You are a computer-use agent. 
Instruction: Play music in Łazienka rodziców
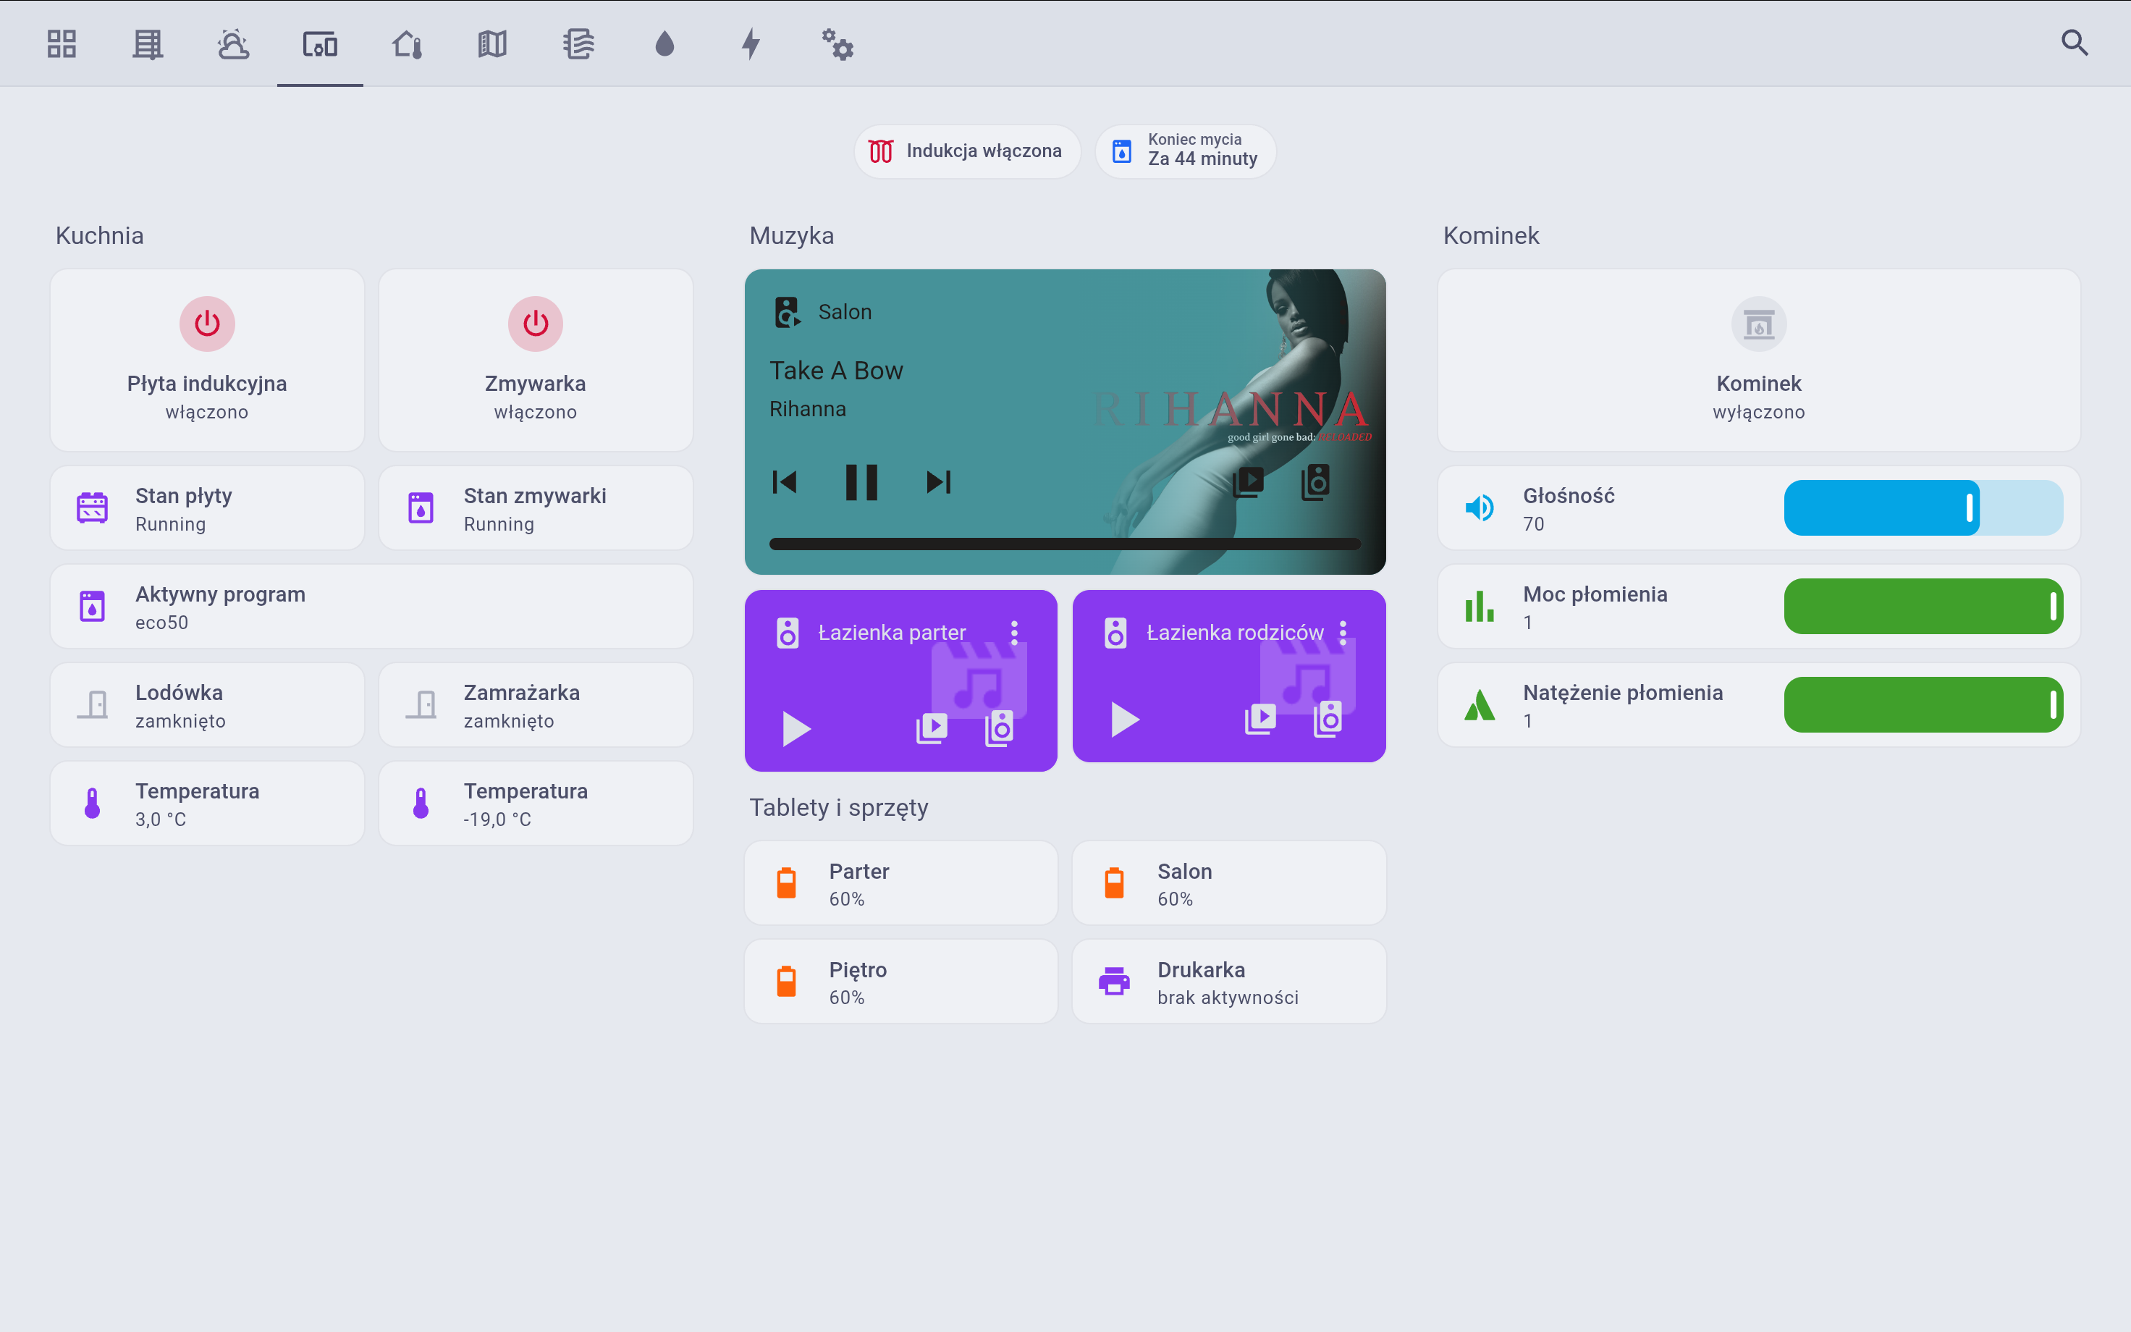[1125, 719]
